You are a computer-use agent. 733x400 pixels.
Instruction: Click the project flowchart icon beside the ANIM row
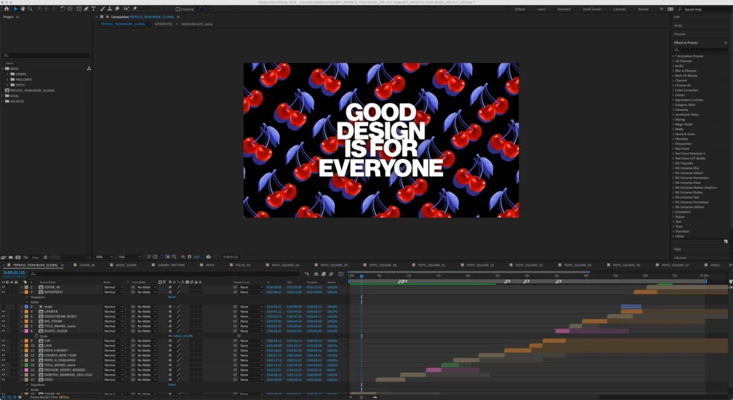point(89,69)
